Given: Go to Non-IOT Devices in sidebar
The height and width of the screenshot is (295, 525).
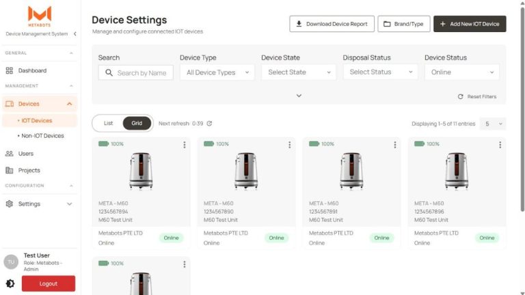Looking at the screenshot, I should 42,136.
